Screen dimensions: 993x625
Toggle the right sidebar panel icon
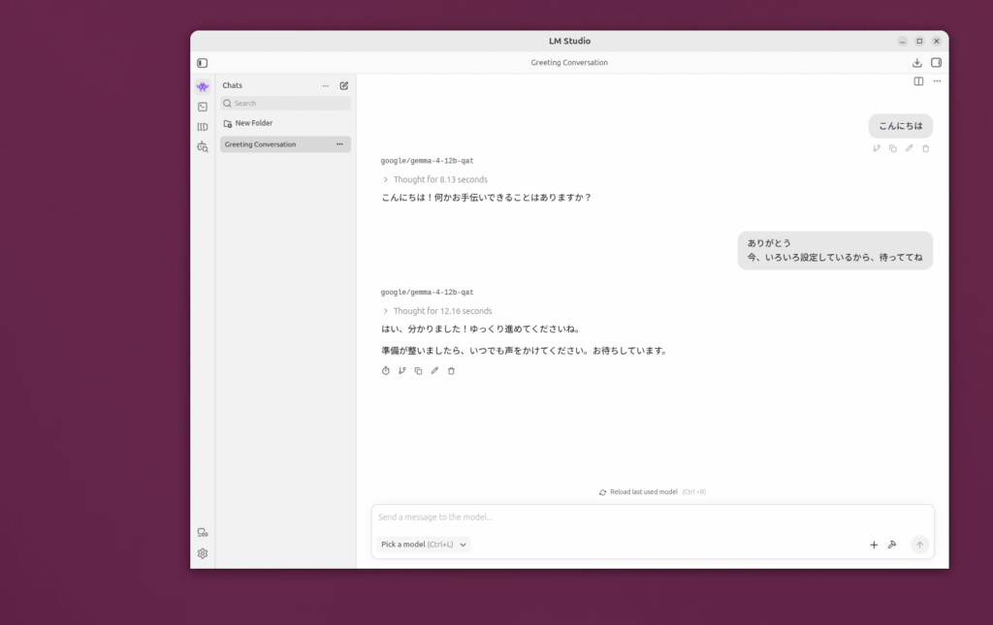pos(936,63)
